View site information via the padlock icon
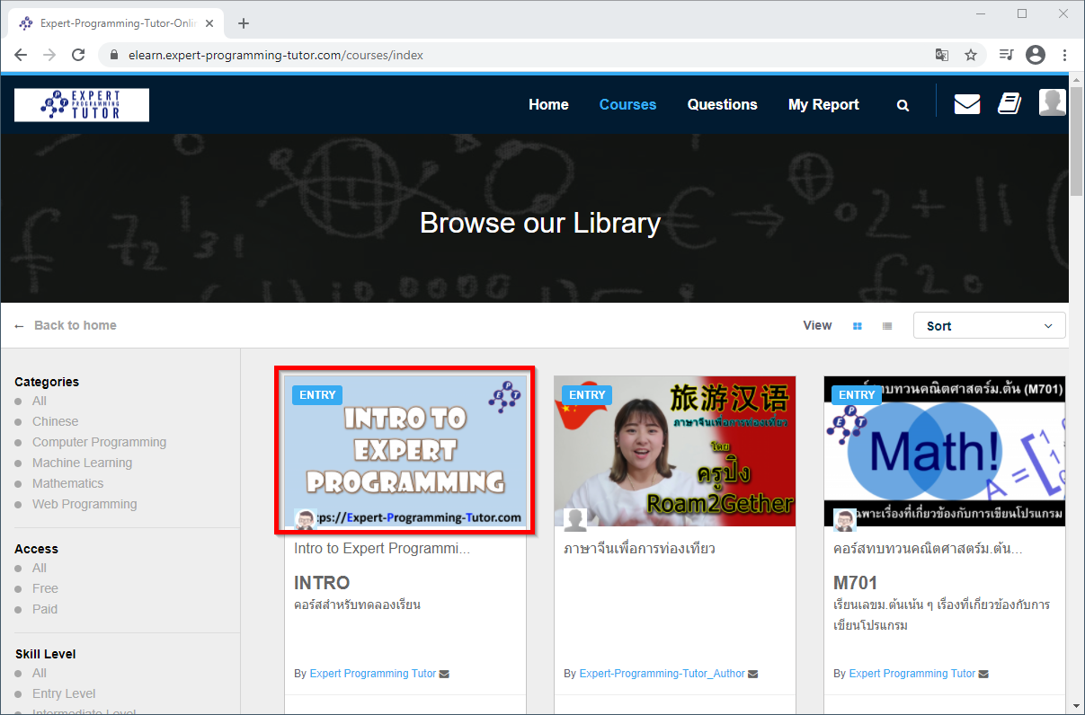The height and width of the screenshot is (715, 1085). (113, 55)
